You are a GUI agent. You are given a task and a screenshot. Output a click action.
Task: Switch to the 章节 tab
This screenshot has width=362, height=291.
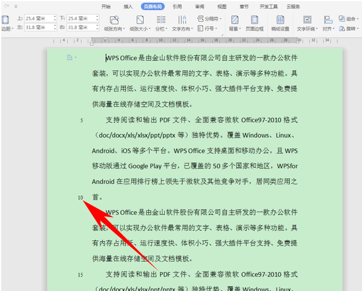[x=244, y=7]
